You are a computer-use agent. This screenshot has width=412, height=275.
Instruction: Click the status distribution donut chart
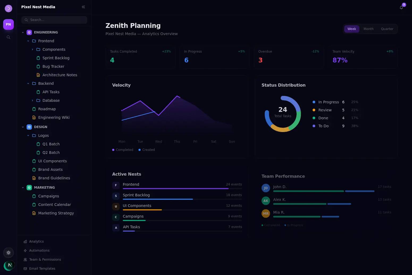[283, 114]
